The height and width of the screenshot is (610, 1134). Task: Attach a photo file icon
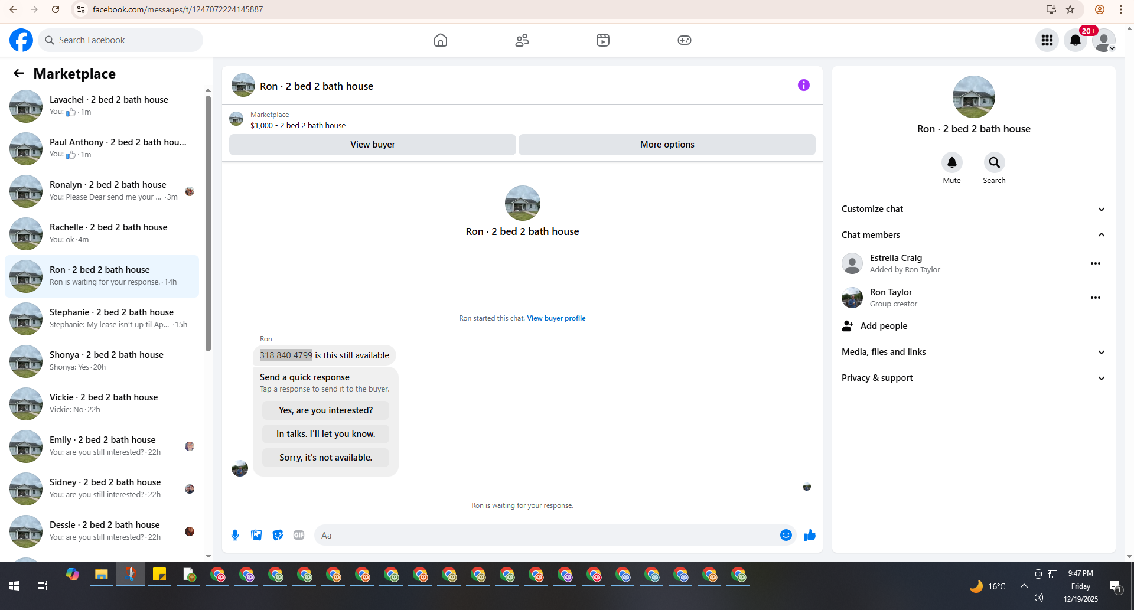pyautogui.click(x=256, y=535)
